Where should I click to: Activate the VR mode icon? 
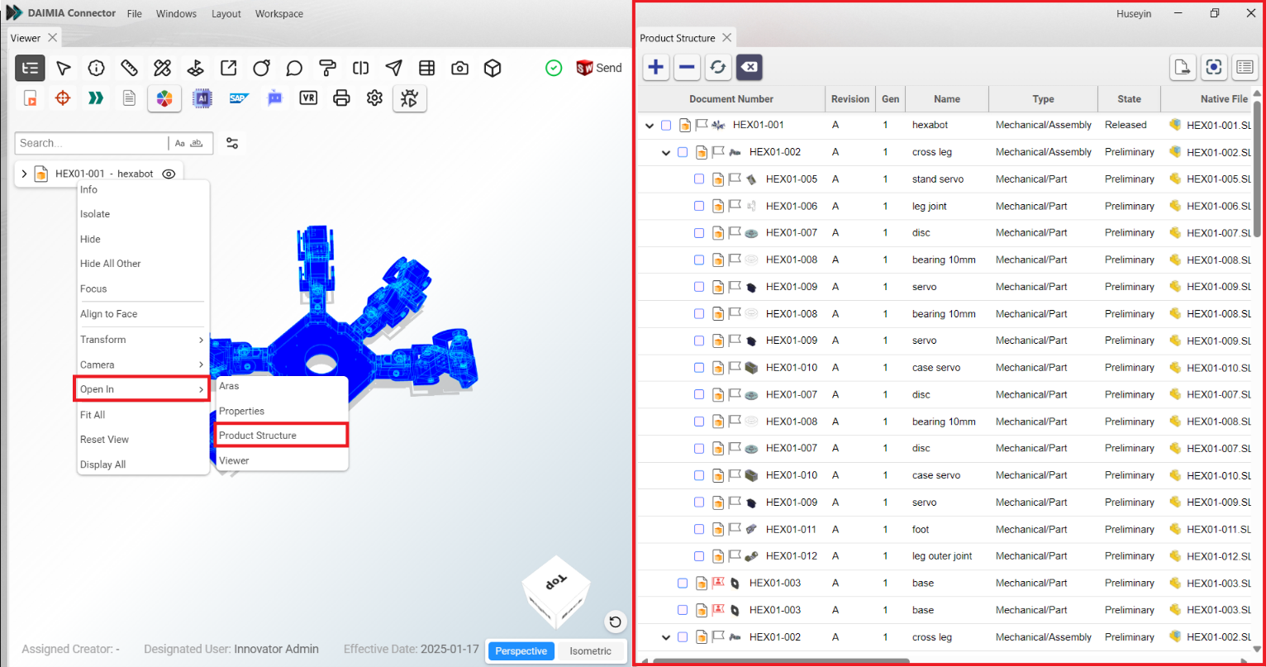tap(308, 98)
